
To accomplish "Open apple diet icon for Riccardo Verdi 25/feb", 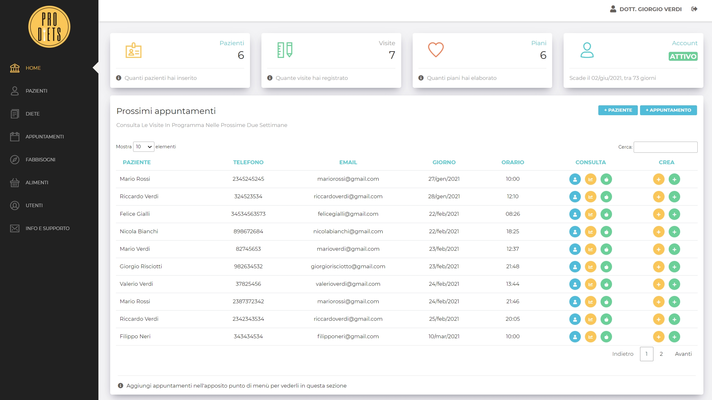I will [606, 319].
